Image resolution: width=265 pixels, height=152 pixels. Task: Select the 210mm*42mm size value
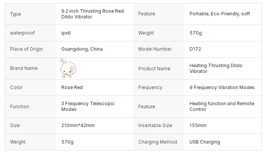point(78,126)
